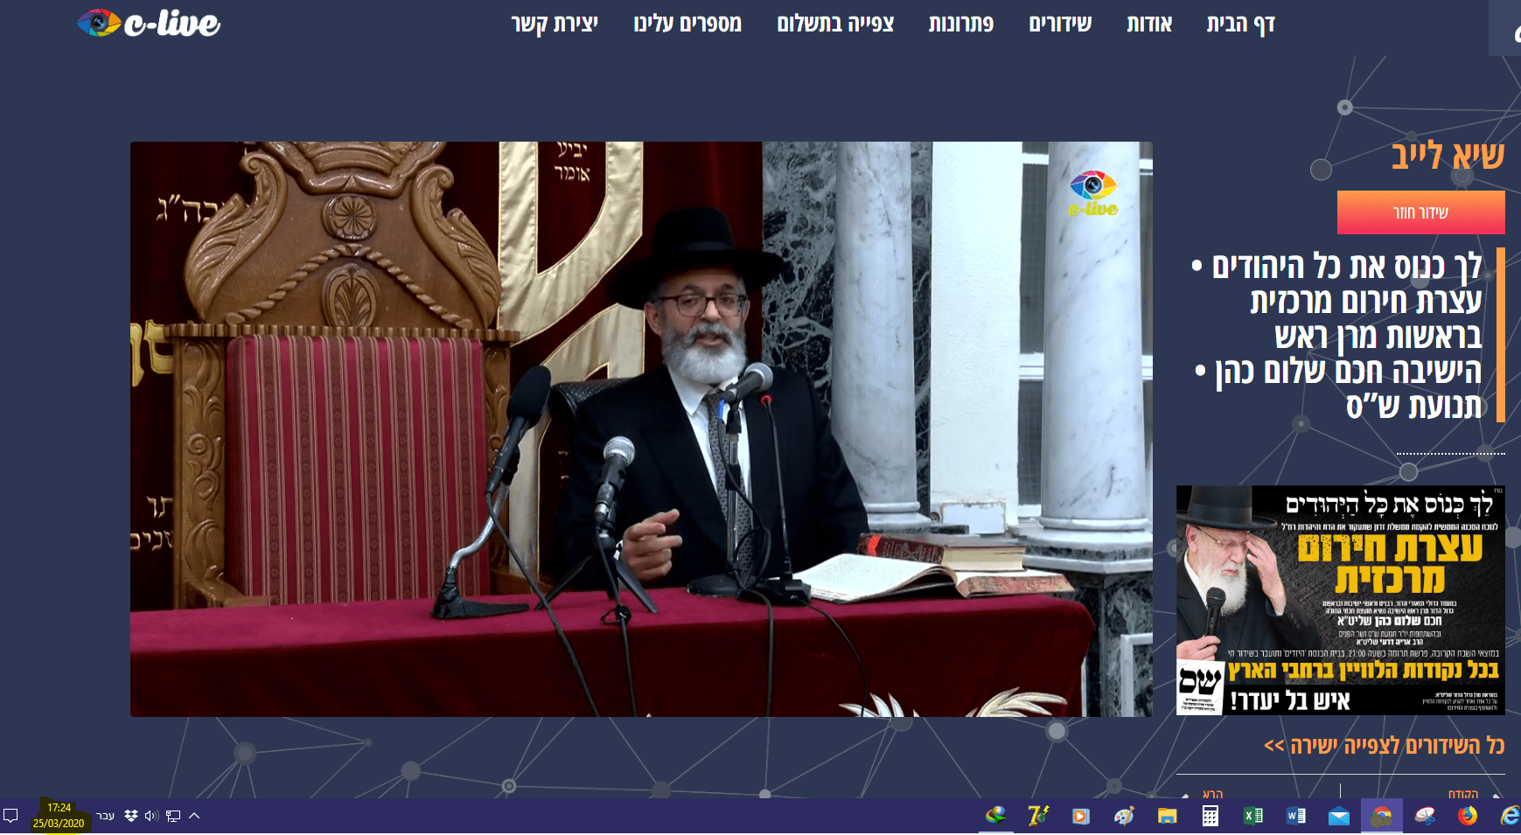Go to the יצירת קשר page

(x=555, y=24)
